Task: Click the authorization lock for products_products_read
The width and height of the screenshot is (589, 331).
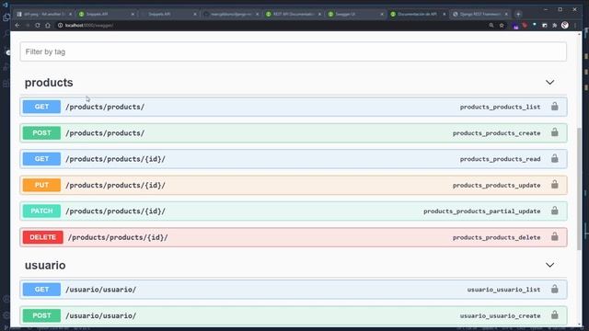Action: point(554,159)
